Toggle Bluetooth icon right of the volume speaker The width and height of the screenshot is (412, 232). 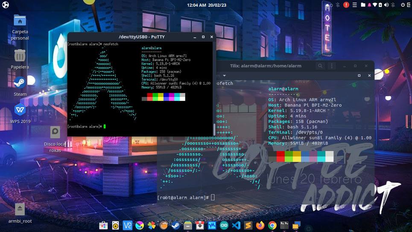click(x=393, y=5)
